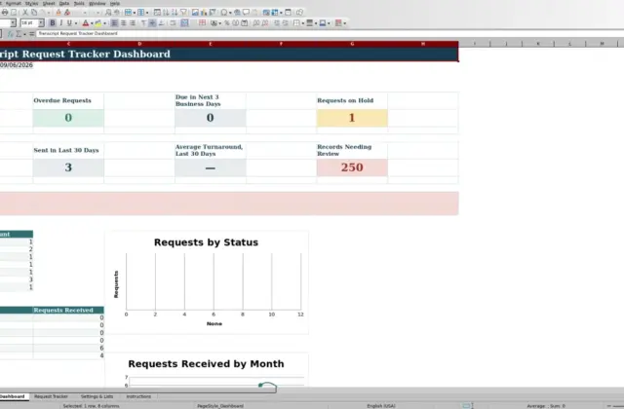The image size is (624, 409).
Task: Open the Styles menu
Action: point(32,3)
